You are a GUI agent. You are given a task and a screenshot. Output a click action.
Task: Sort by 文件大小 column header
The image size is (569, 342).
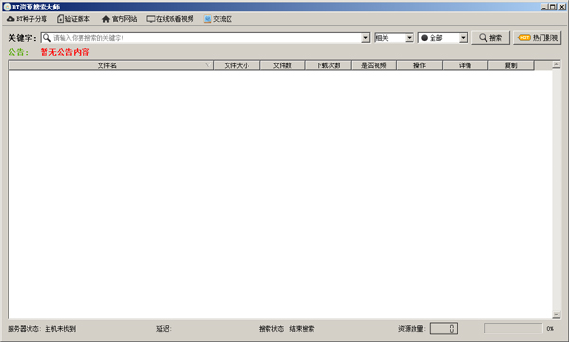point(236,65)
